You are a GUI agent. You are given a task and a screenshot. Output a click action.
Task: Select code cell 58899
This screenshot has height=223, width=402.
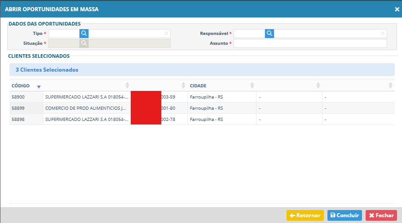[26, 108]
